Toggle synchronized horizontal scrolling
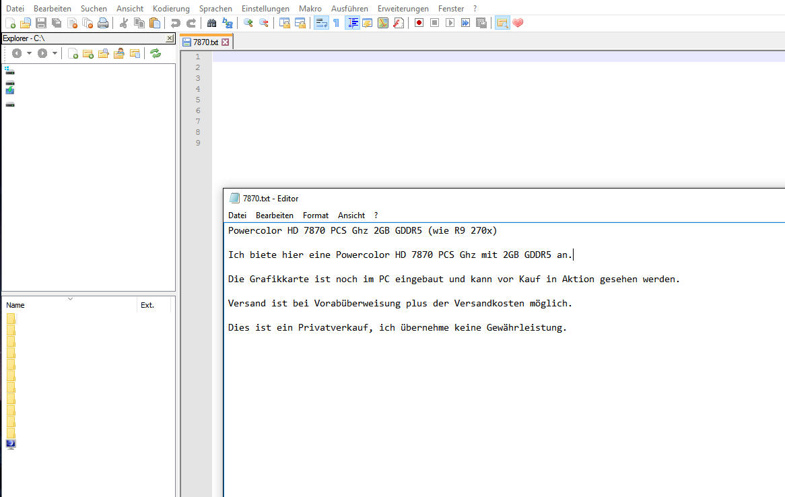 (x=300, y=23)
